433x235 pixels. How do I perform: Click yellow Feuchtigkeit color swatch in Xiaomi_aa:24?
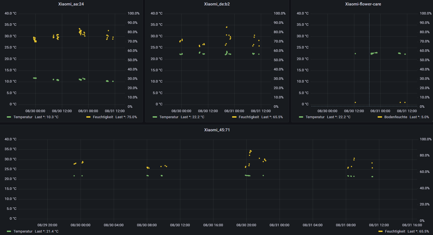click(88, 117)
